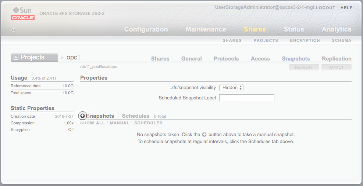
Task: Click the Compression 1.00x value
Action: [x=68, y=123]
